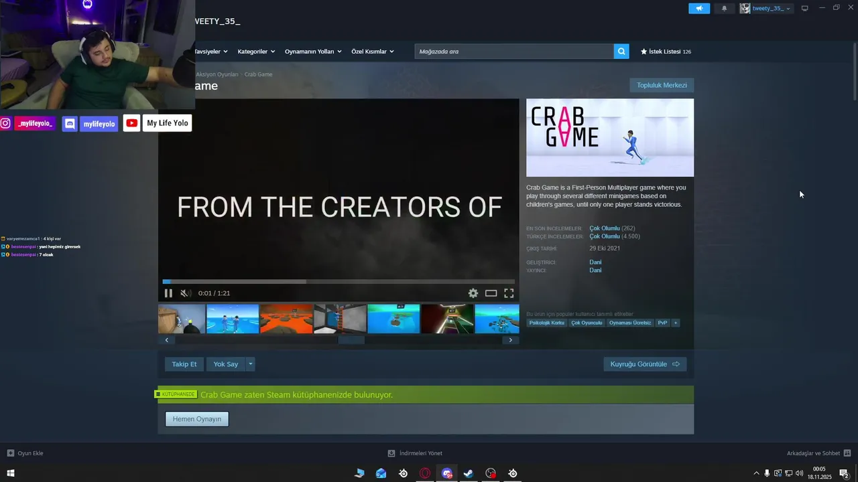
Task: Expand the Özel Kısımlar menu
Action: pyautogui.click(x=373, y=52)
